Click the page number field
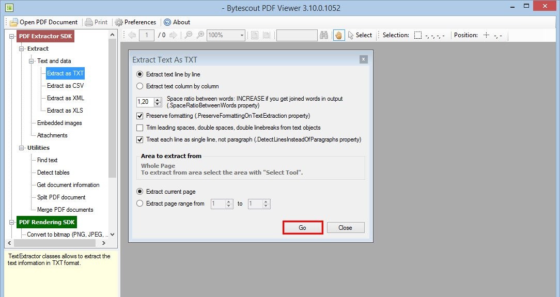Screen dimensions: 560x297 coord(146,35)
